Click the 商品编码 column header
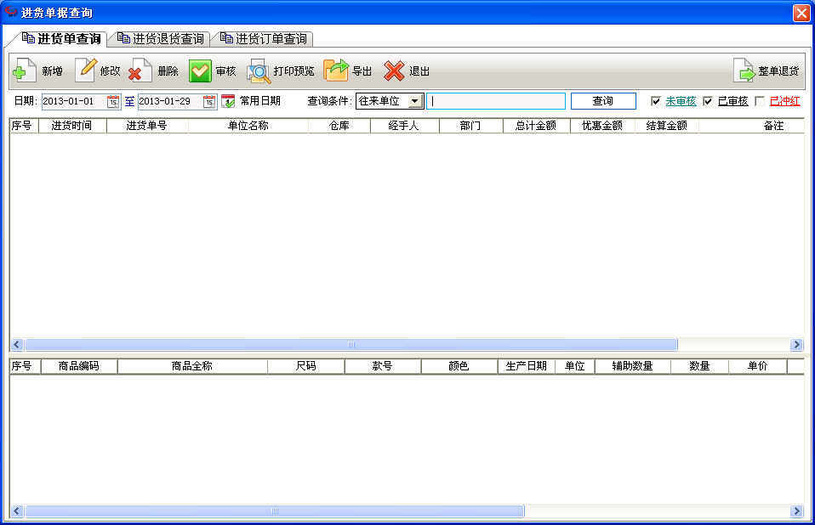Viewport: 815px width, 525px height. click(x=78, y=366)
